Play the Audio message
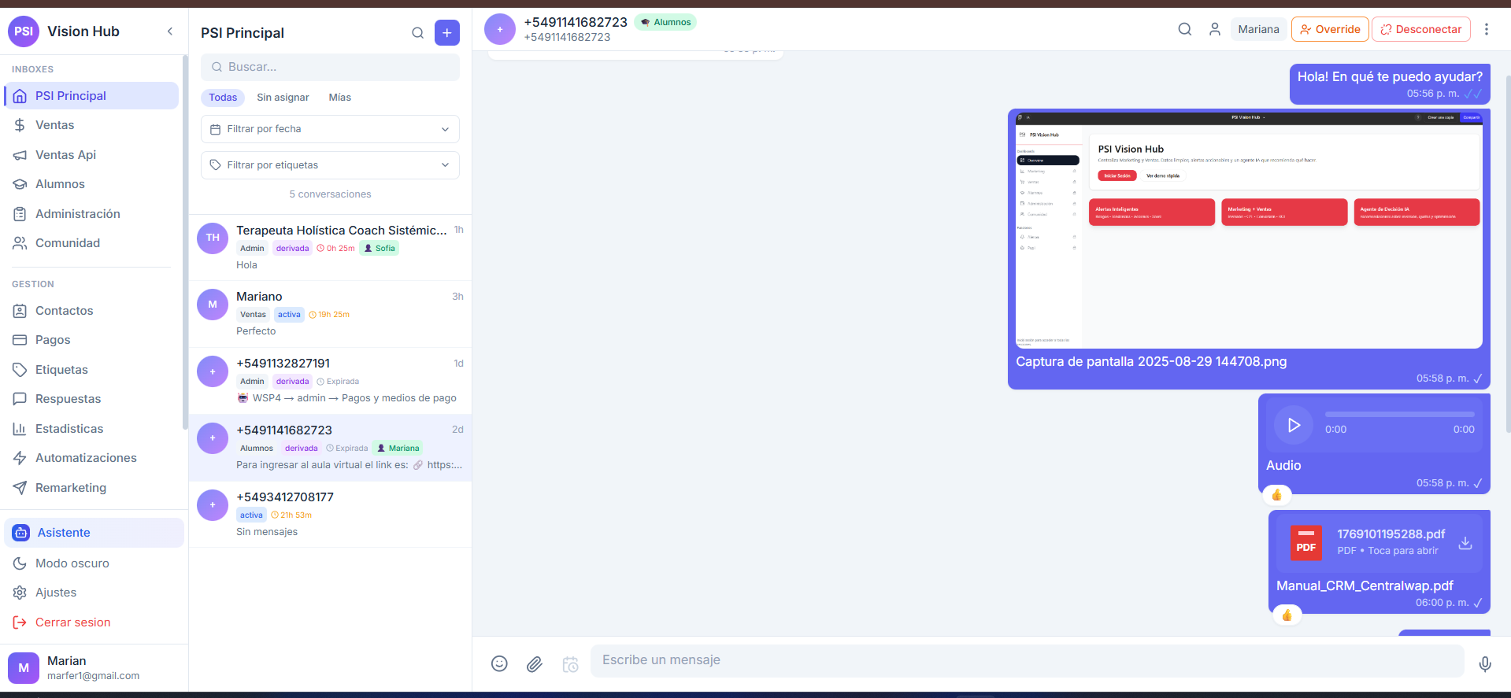The height and width of the screenshot is (698, 1511). click(1294, 425)
